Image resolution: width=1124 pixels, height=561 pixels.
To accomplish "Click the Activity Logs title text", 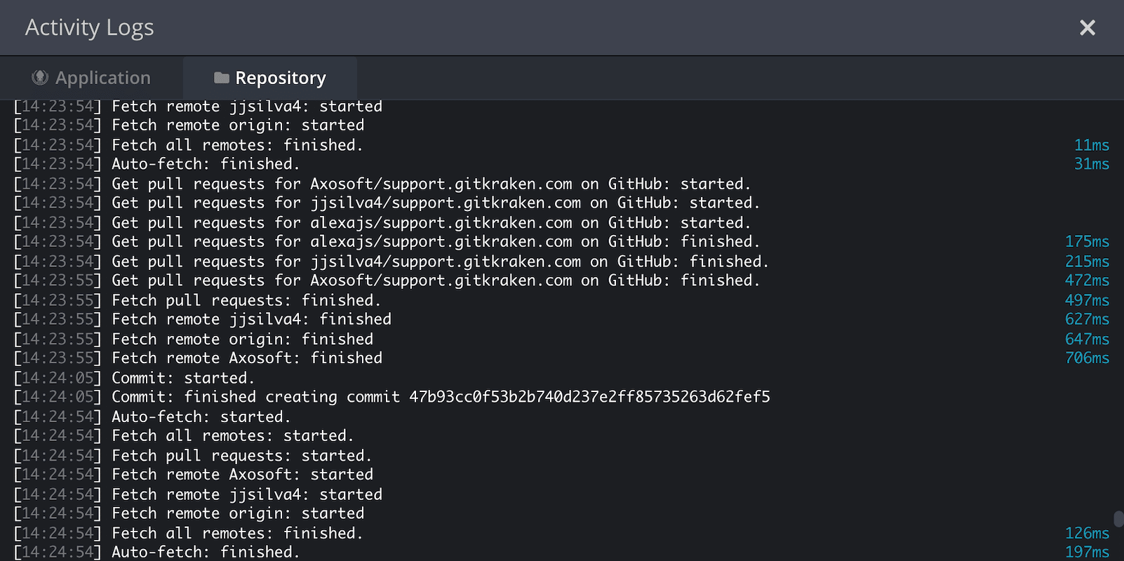I will point(89,27).
